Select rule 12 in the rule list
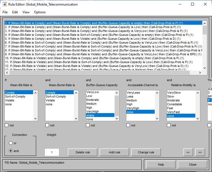 103,66
